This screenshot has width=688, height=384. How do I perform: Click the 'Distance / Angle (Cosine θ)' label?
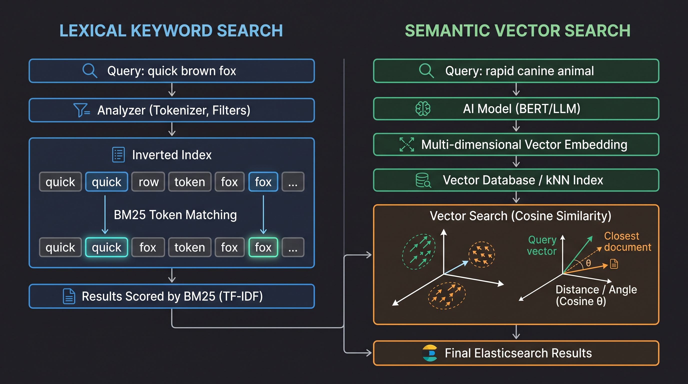(596, 295)
